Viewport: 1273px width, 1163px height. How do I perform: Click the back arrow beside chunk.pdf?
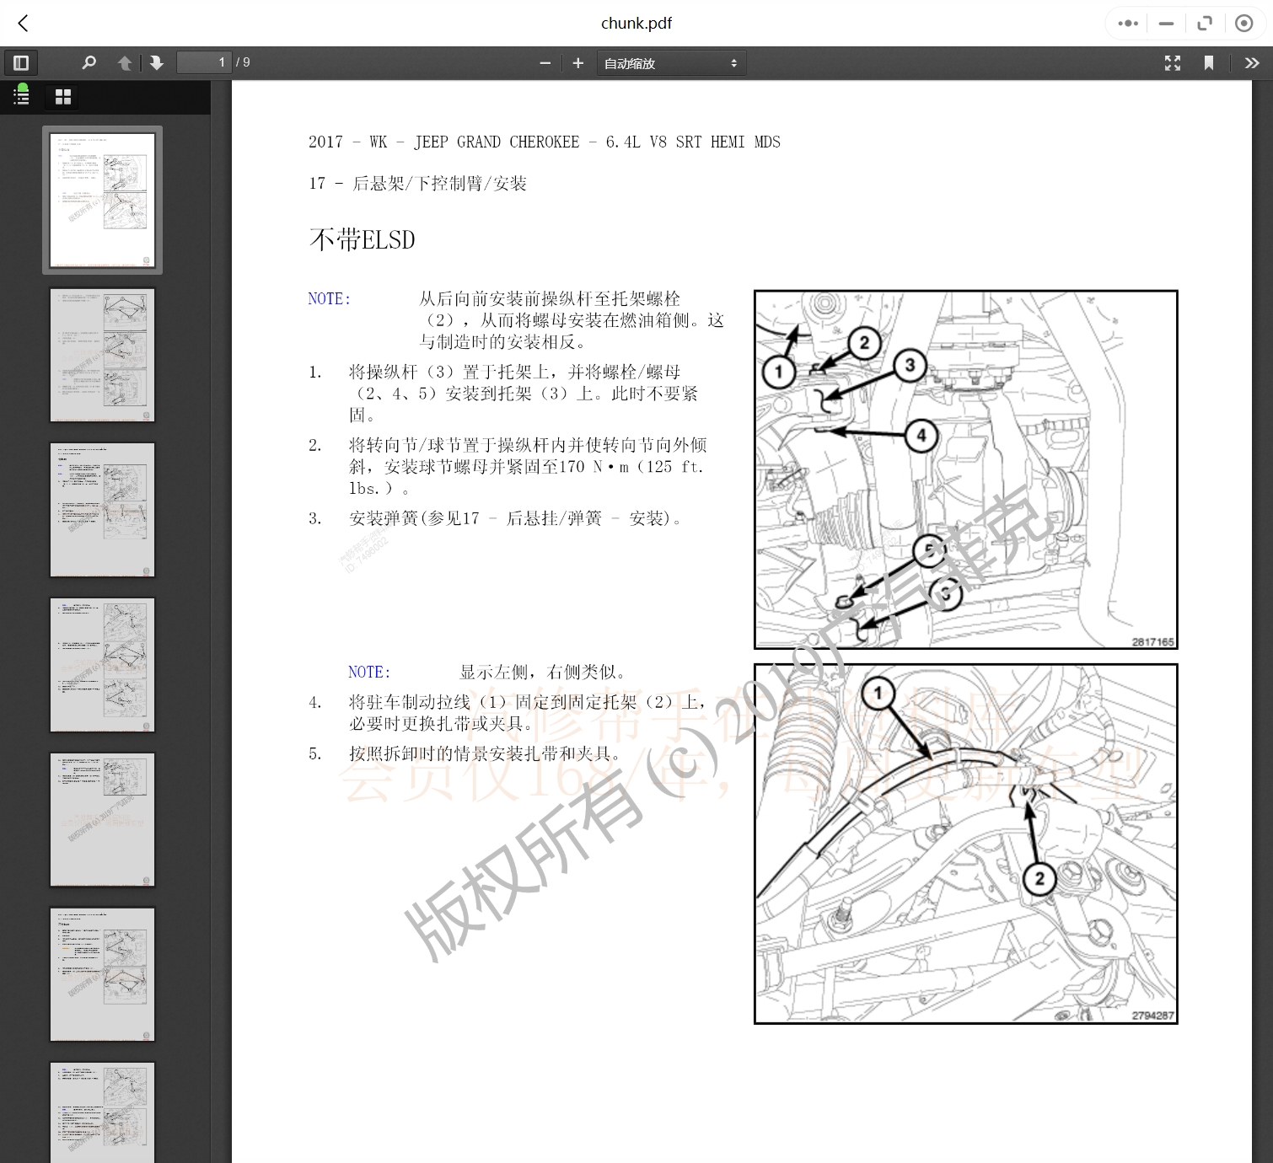pos(23,24)
